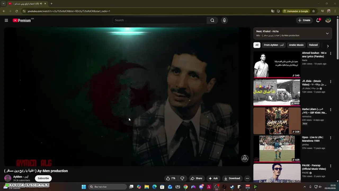
Task: Open PAUSE Pararap thumbnail
Action: (277, 173)
